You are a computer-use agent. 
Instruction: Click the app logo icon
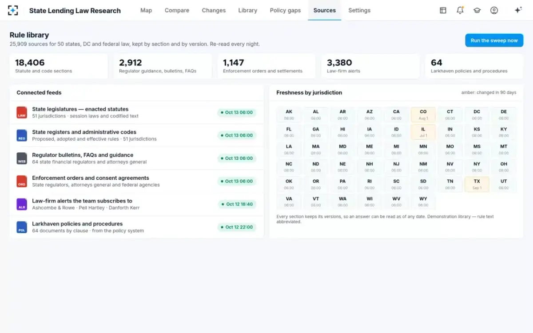(x=13, y=10)
